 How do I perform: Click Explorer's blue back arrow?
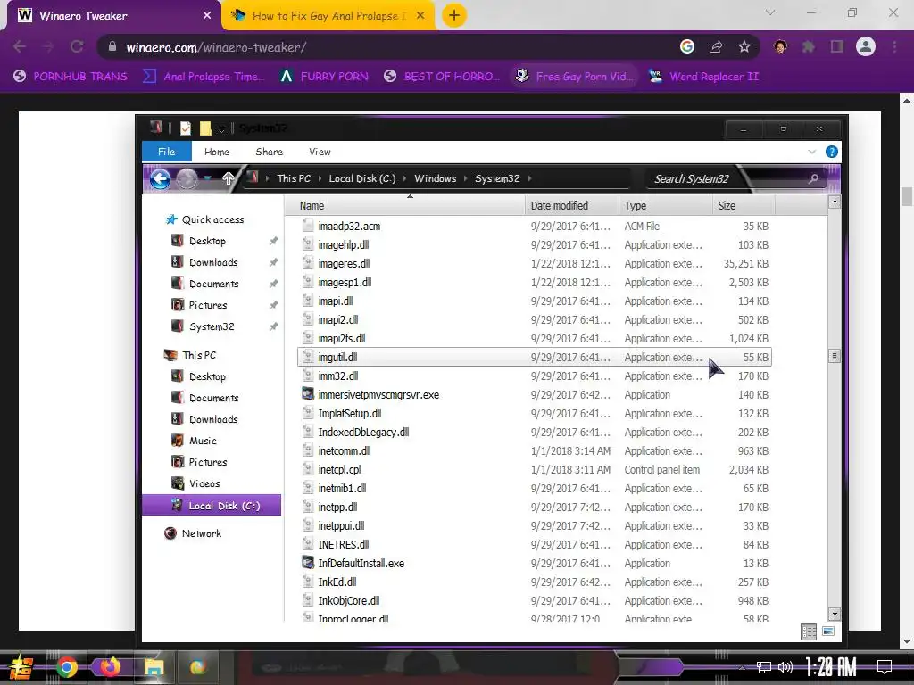(161, 178)
